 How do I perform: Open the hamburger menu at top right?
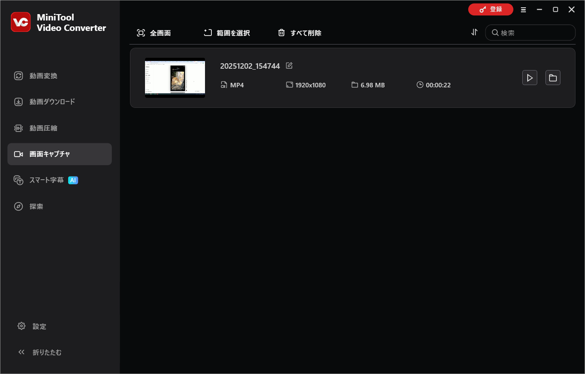point(523,9)
